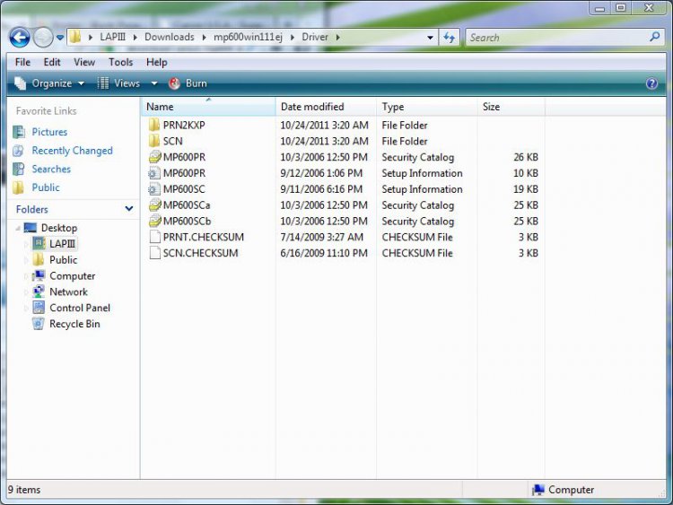
Task: Click the Pictures icon in Favorite Links
Action: pos(19,132)
